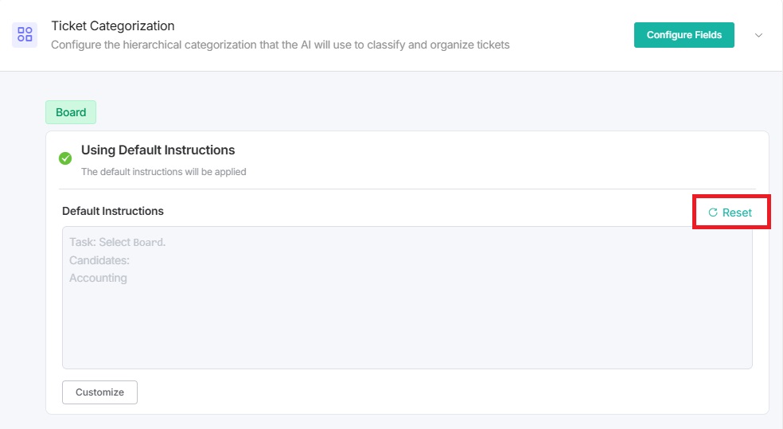
Task: Open the Customize button
Action: pyautogui.click(x=99, y=392)
